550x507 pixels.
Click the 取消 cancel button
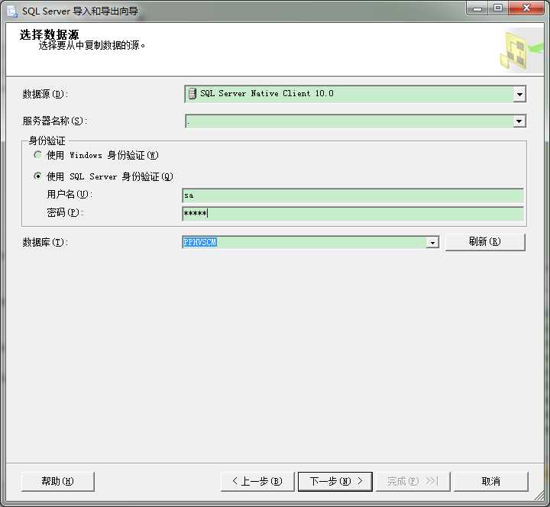point(490,481)
